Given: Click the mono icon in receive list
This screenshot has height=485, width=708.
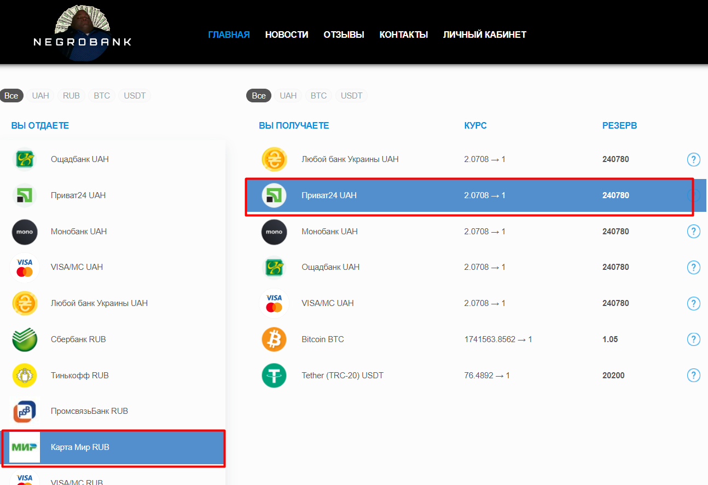Looking at the screenshot, I should [x=274, y=232].
